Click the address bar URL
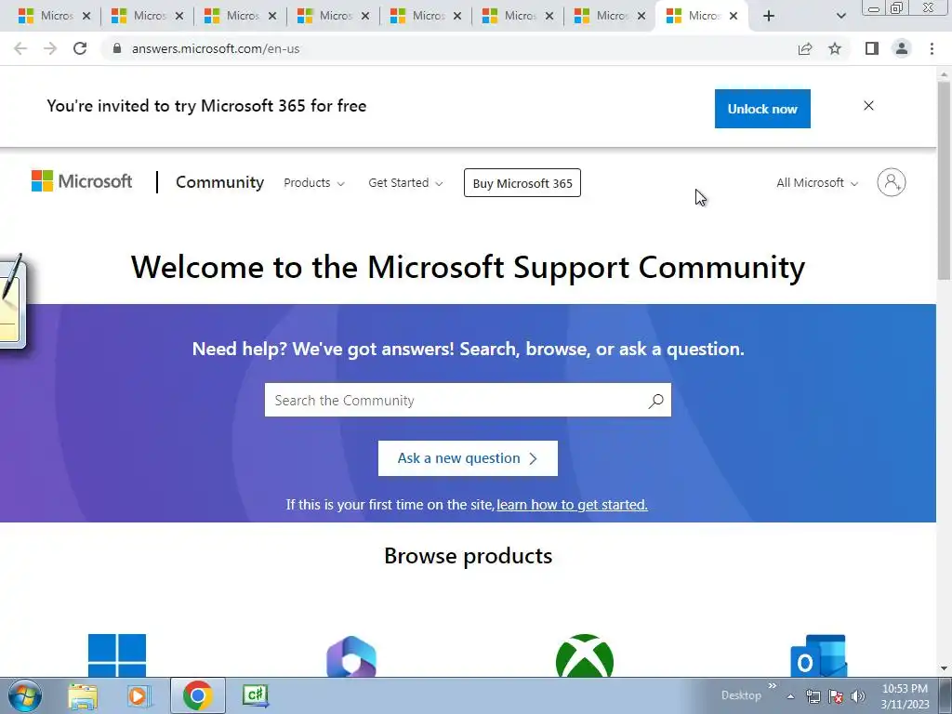 [x=216, y=48]
